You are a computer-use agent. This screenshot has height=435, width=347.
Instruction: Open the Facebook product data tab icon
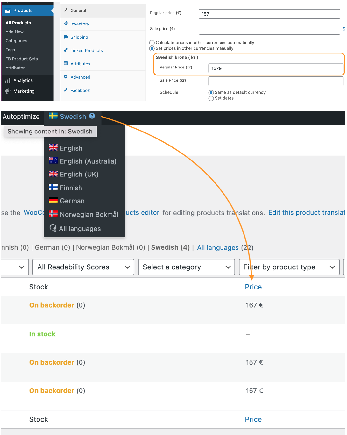[66, 90]
